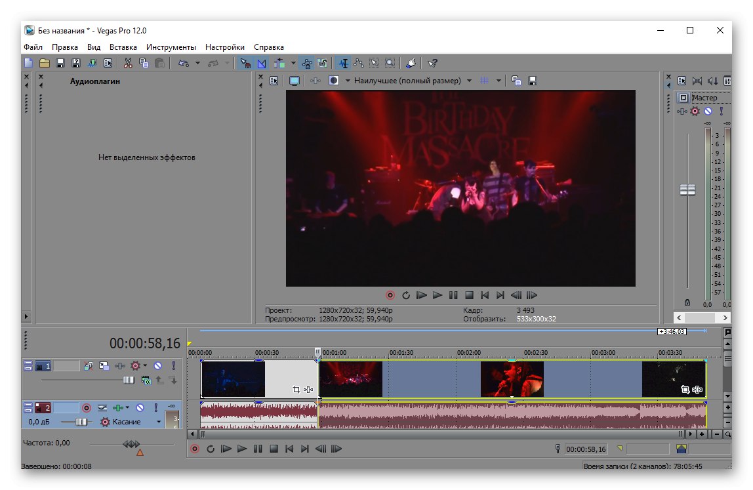Save the project with the floppy disk icon
The image size is (753, 490).
coord(60,63)
